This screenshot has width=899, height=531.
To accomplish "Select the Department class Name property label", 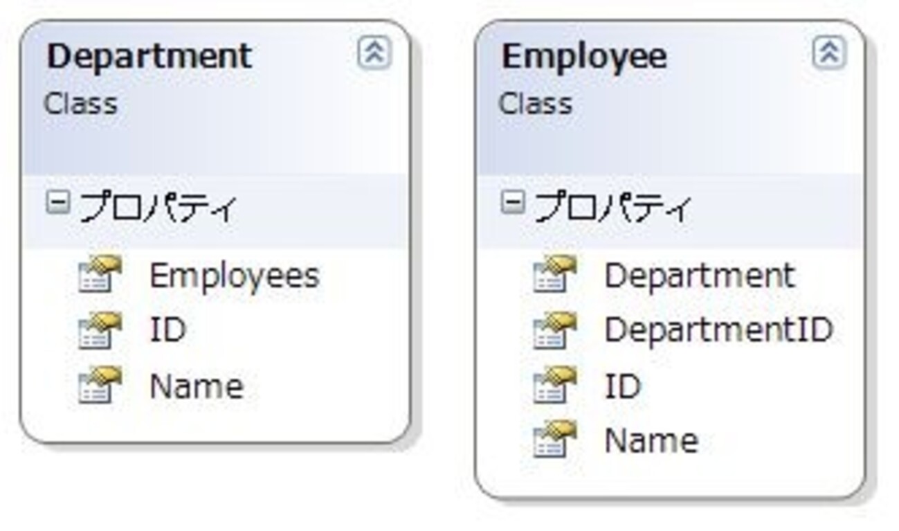I will coord(196,386).
